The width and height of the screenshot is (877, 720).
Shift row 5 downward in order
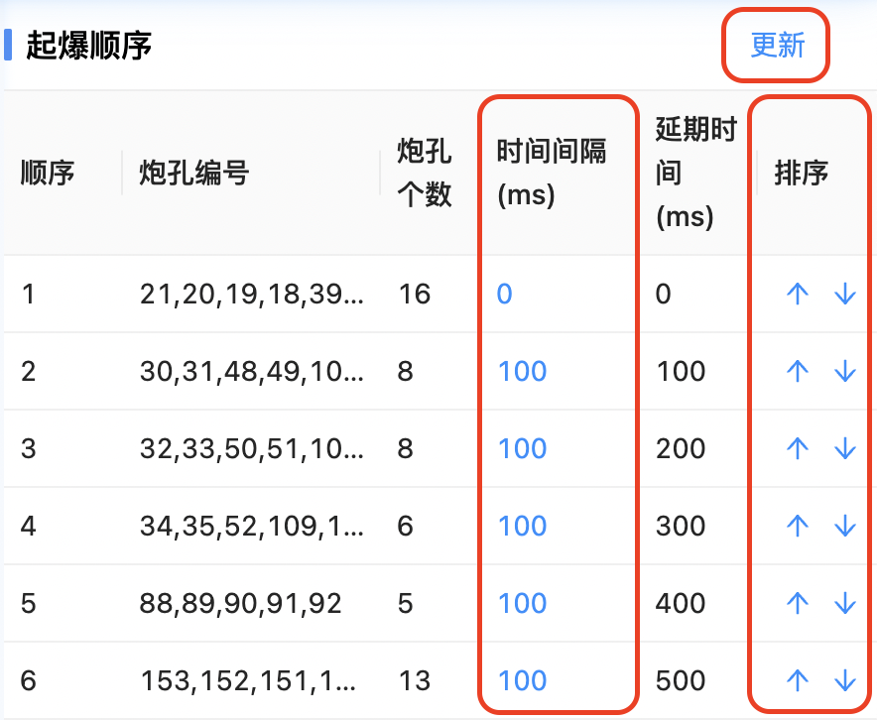(x=844, y=603)
